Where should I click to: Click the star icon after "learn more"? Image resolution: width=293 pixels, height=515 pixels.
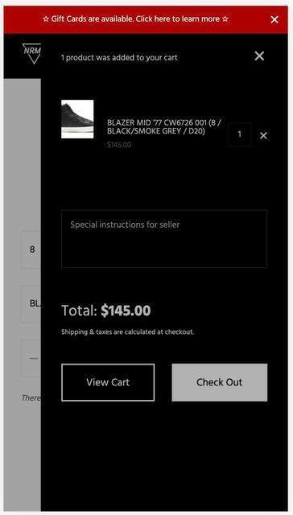pyautogui.click(x=225, y=19)
